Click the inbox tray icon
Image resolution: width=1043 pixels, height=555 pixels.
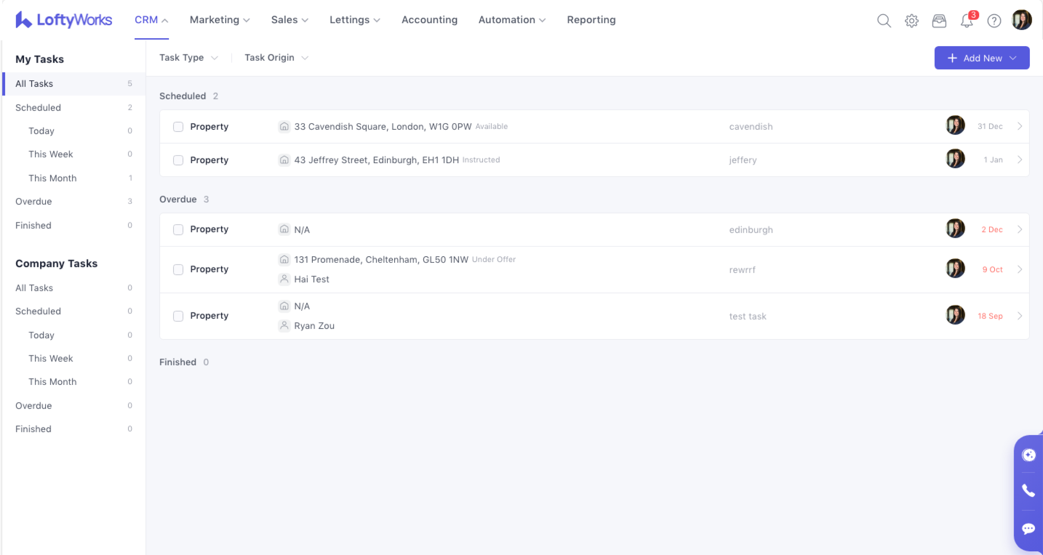click(x=939, y=20)
